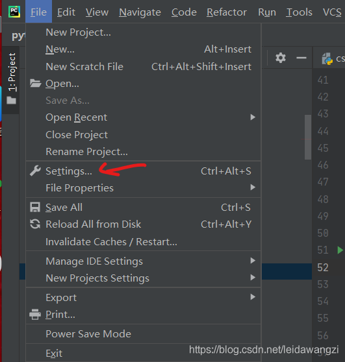Click the printer icon next to Print

[x=35, y=314]
